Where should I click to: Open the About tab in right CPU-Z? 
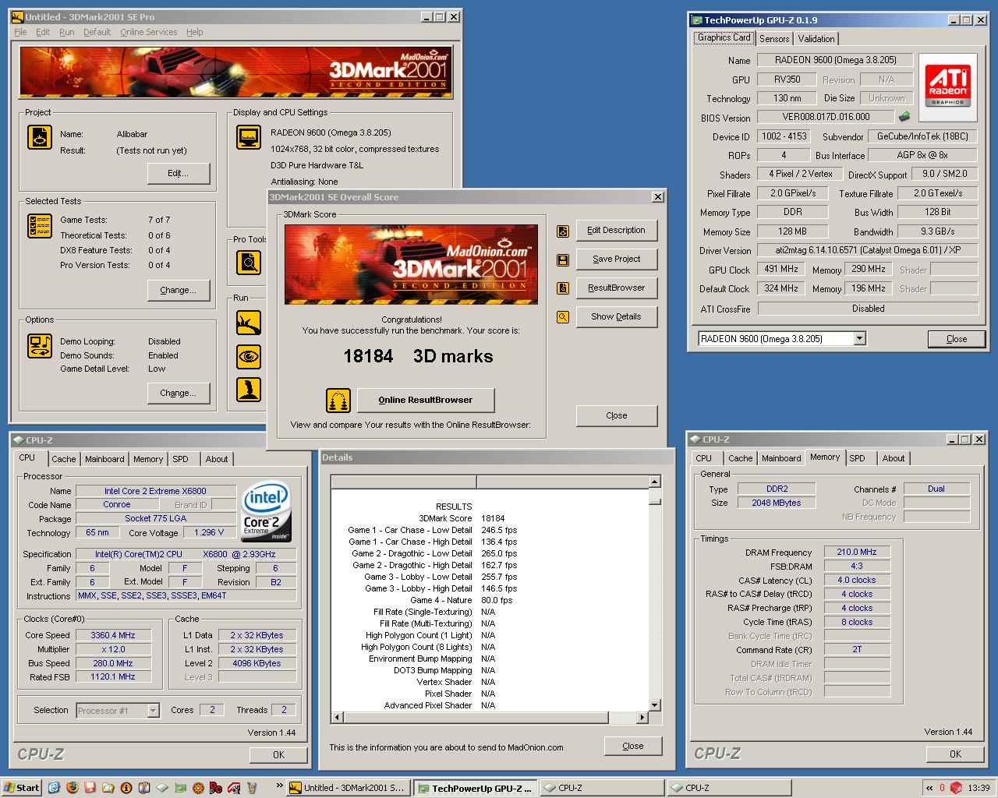pyautogui.click(x=894, y=458)
